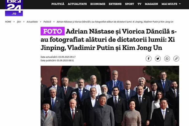
Task: Go to the Magazin section
Action: pos(152,4)
